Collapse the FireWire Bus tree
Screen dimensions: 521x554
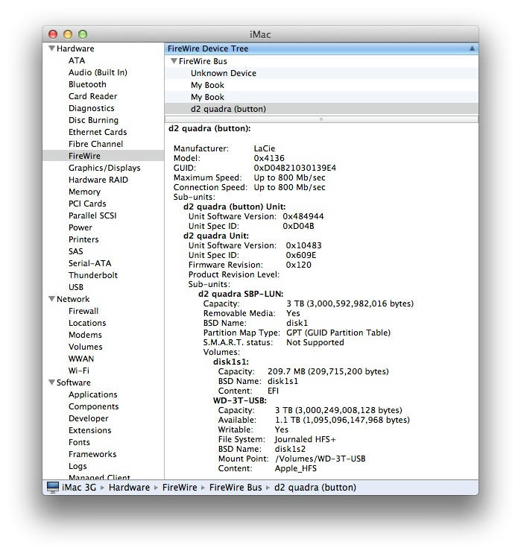[x=174, y=61]
